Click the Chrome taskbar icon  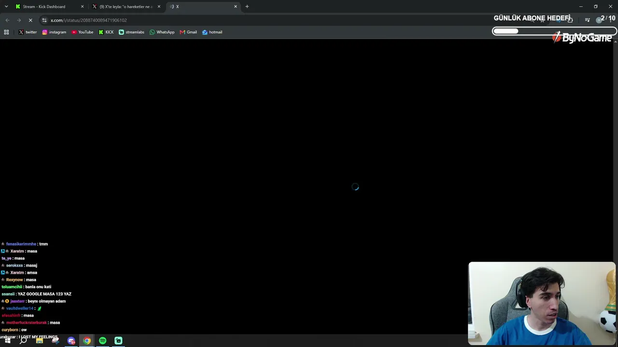(87, 341)
